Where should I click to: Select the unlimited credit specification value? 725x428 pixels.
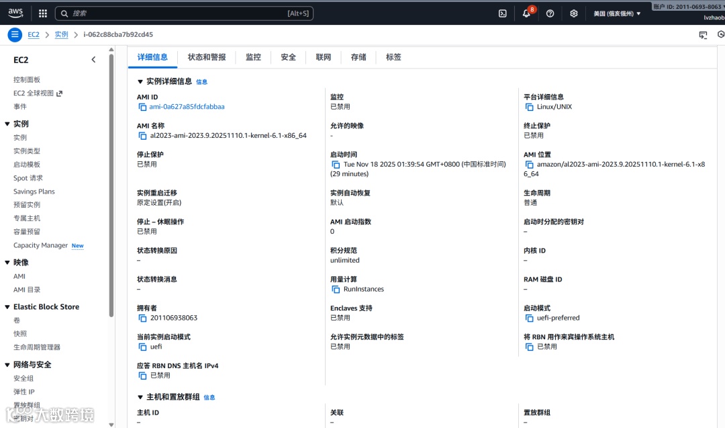click(x=344, y=260)
